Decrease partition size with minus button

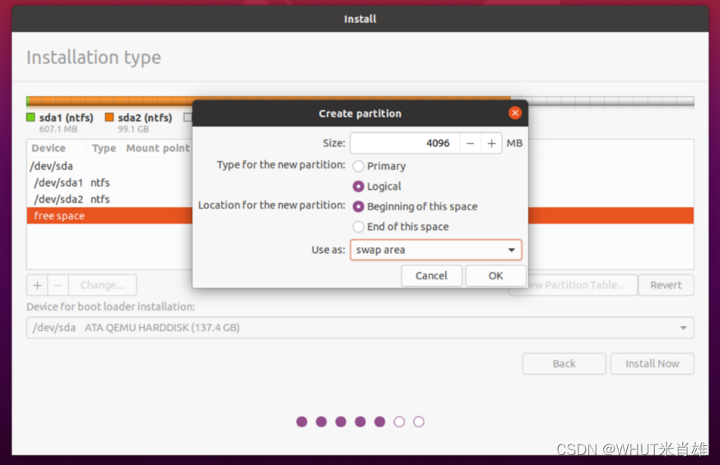coord(470,144)
